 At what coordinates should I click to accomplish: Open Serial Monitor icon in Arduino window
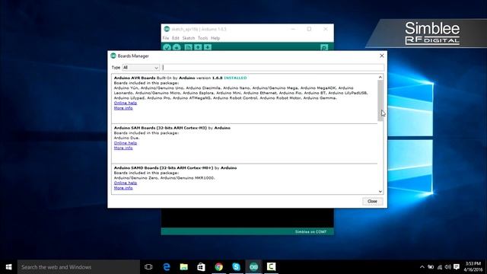(x=324, y=47)
